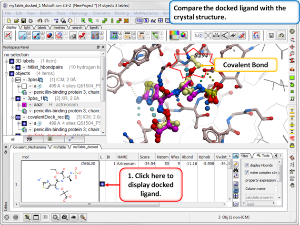Toggle display box for aazr ligand
This screenshot has width=300, height=225.
click(24, 105)
